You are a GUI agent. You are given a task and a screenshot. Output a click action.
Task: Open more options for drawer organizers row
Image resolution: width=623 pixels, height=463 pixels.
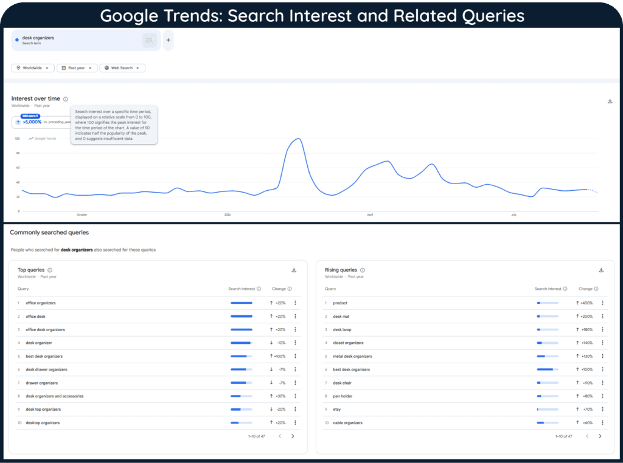pyautogui.click(x=295, y=383)
